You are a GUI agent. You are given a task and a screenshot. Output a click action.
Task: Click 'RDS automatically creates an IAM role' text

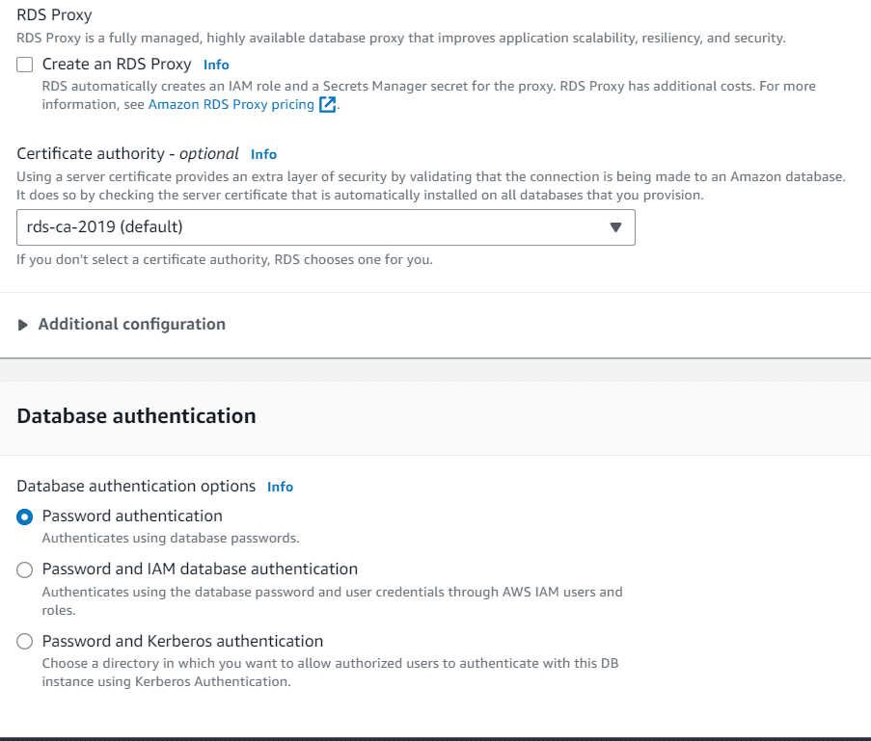(429, 95)
